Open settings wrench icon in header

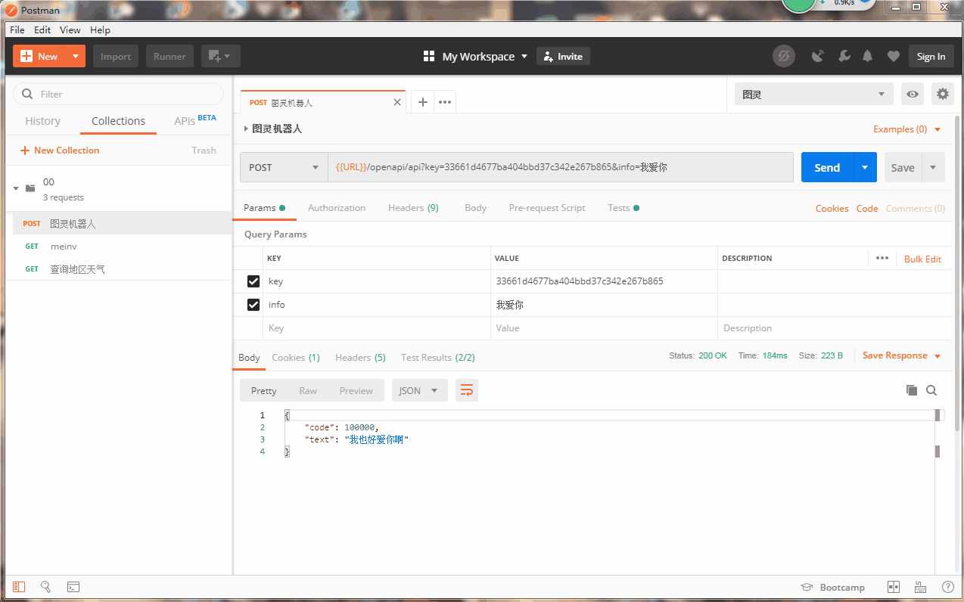click(x=844, y=56)
